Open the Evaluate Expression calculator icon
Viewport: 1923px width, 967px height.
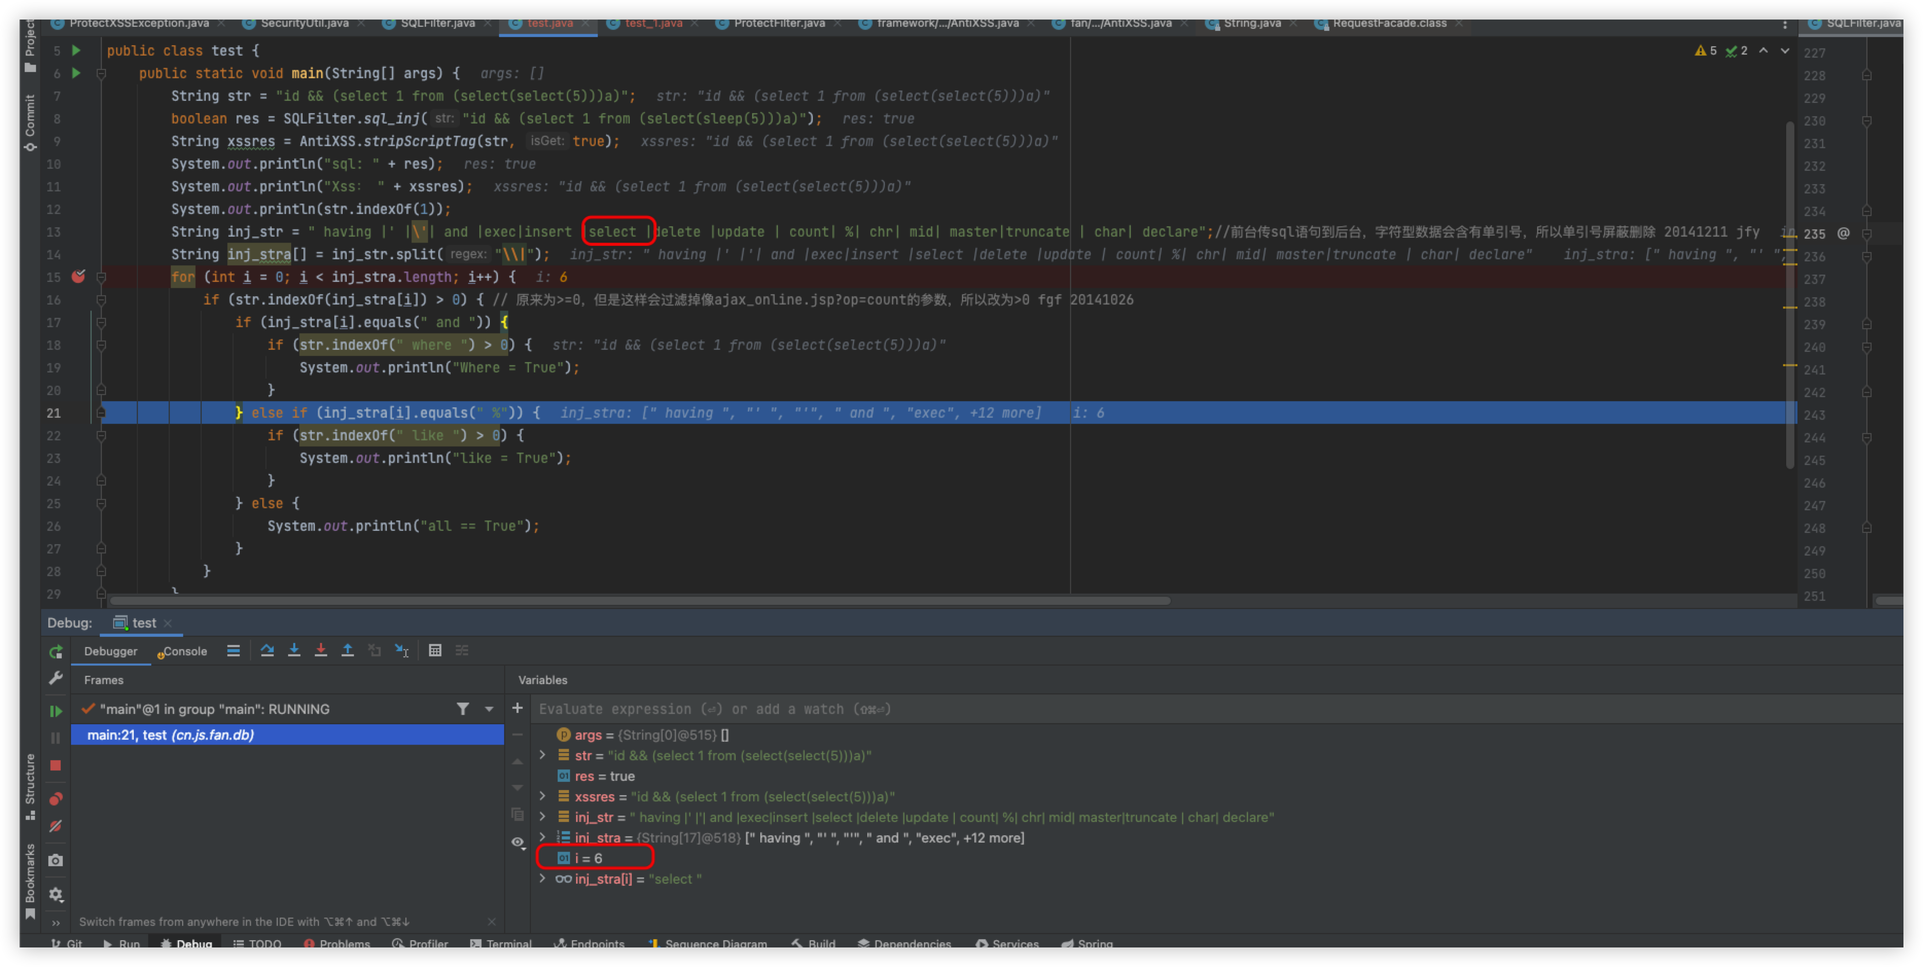(x=435, y=650)
